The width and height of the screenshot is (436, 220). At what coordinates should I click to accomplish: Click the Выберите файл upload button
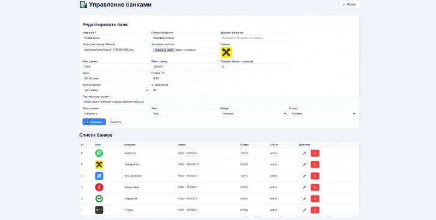pyautogui.click(x=164, y=50)
